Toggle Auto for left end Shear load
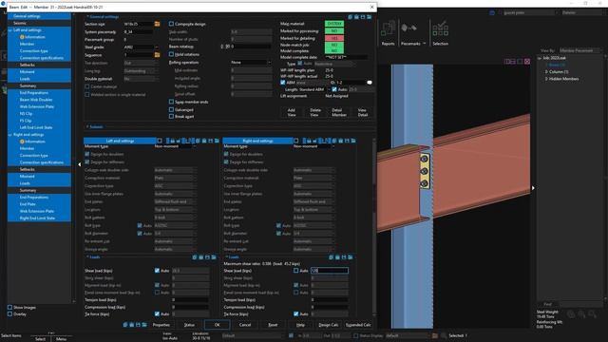Screen dimensions: 608x342 click(157, 270)
